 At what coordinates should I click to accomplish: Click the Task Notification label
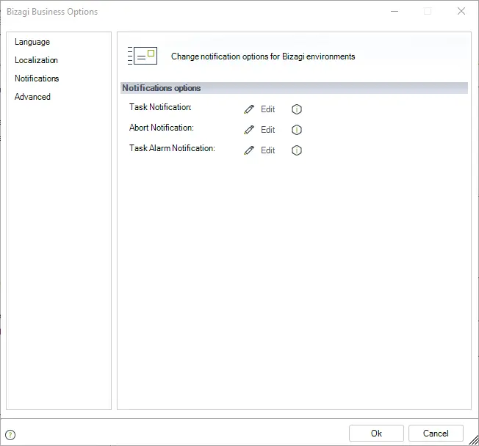click(160, 107)
